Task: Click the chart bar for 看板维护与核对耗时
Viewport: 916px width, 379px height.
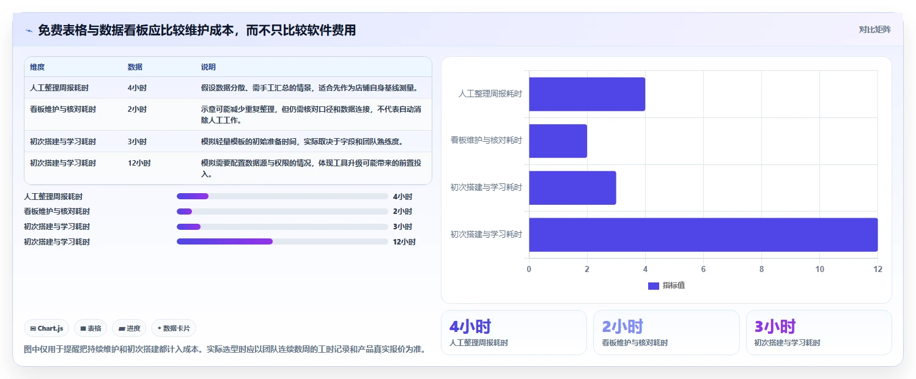Action: [x=558, y=141]
